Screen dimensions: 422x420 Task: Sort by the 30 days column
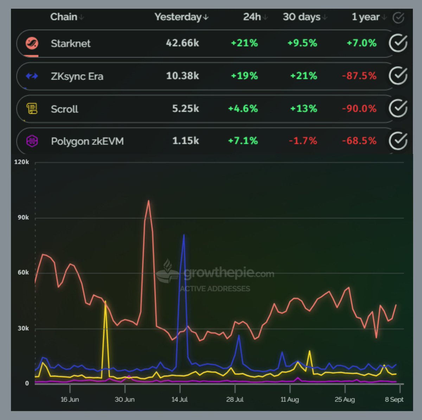coord(305,17)
